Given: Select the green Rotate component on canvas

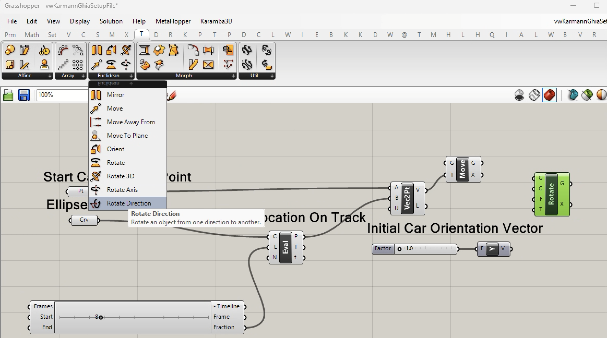Looking at the screenshot, I should [551, 194].
